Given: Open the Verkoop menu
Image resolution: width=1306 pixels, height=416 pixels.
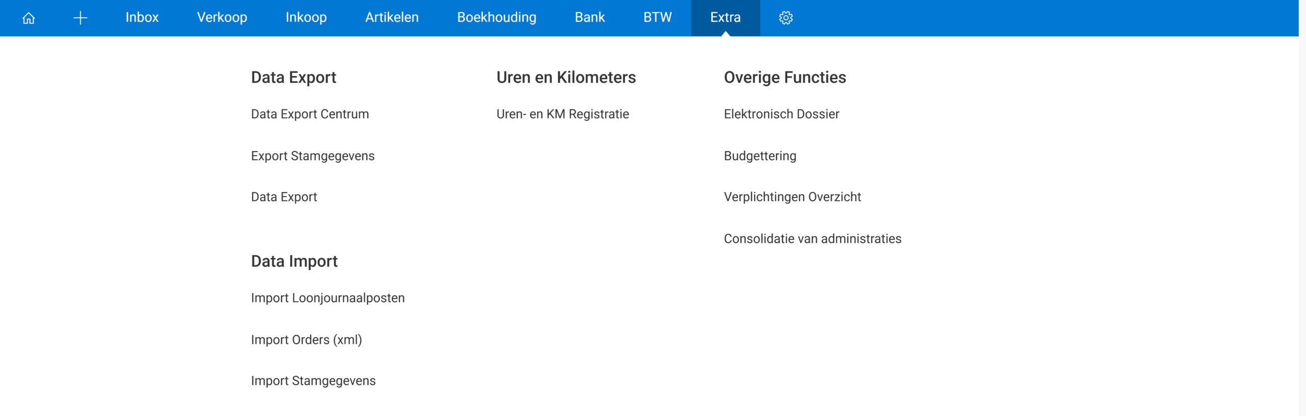Looking at the screenshot, I should pos(222,17).
